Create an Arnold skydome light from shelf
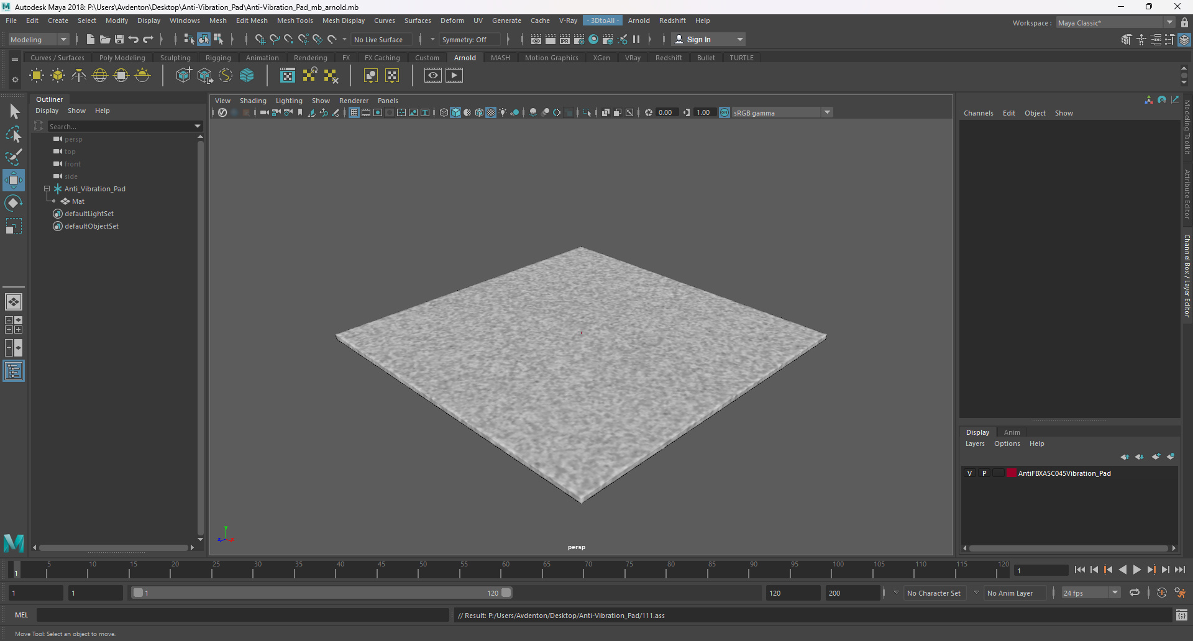Screen dimensions: 1193x641 (100, 76)
